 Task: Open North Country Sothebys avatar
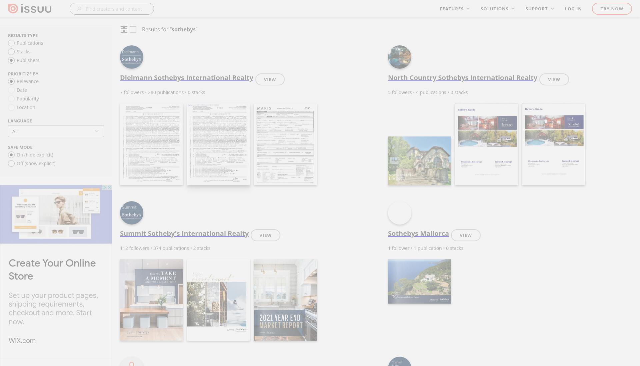point(400,57)
